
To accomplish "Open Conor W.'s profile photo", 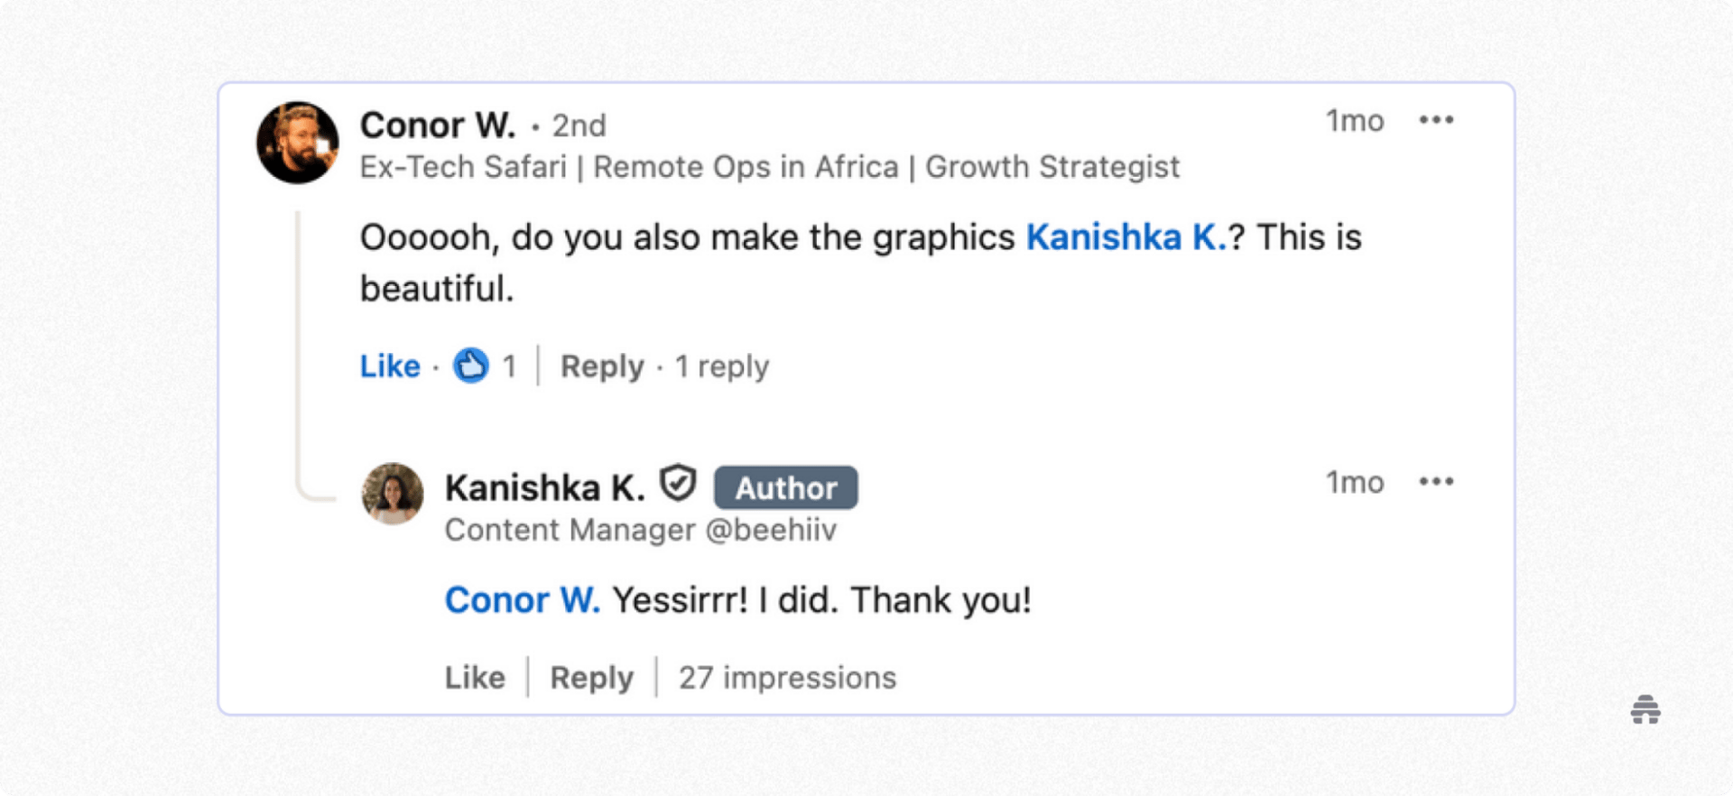I will click(297, 142).
